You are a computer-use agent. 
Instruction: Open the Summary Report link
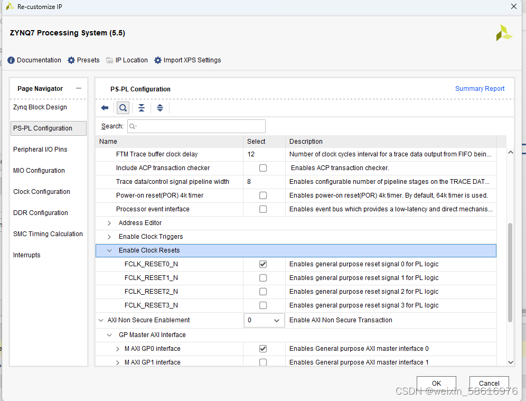tap(480, 89)
